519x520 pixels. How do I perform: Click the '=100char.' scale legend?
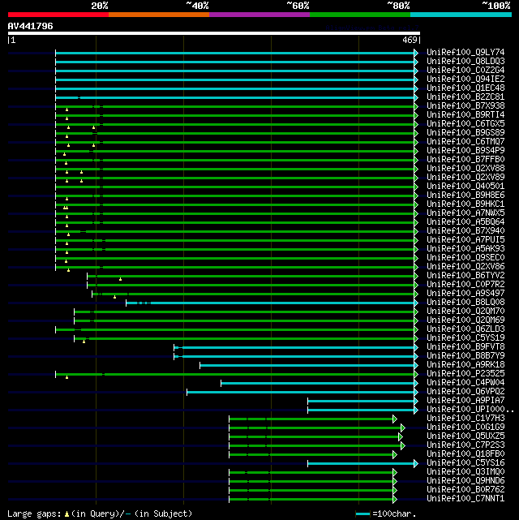[394, 514]
